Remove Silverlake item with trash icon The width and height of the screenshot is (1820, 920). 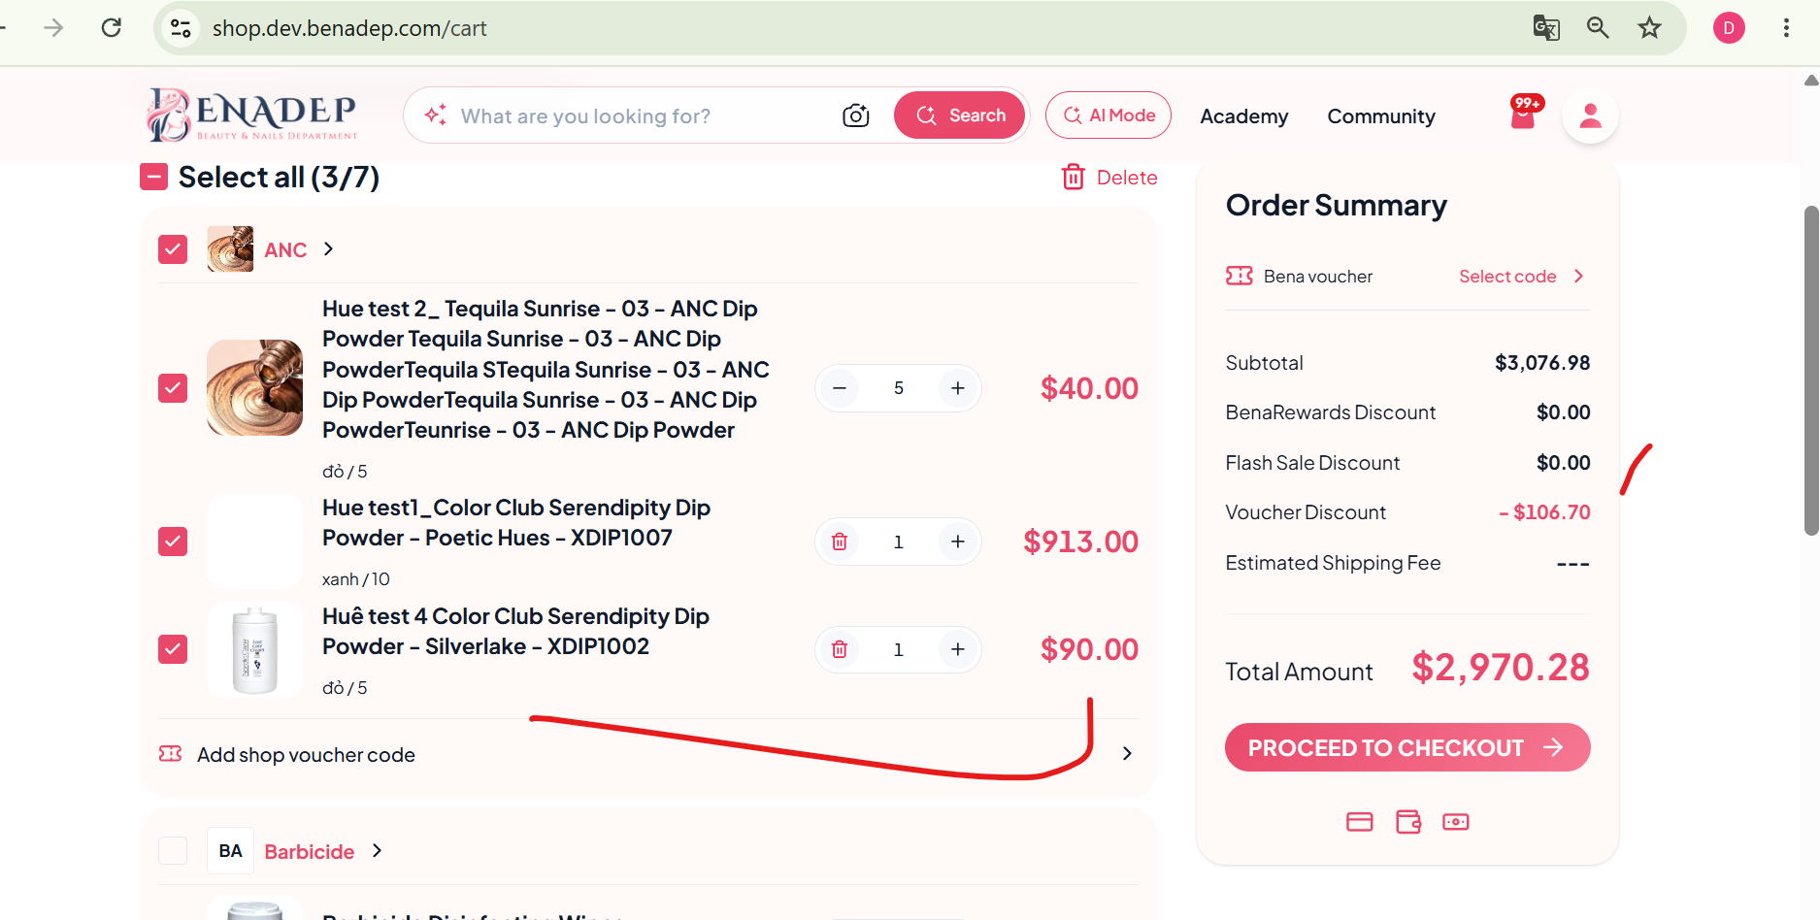tap(840, 649)
